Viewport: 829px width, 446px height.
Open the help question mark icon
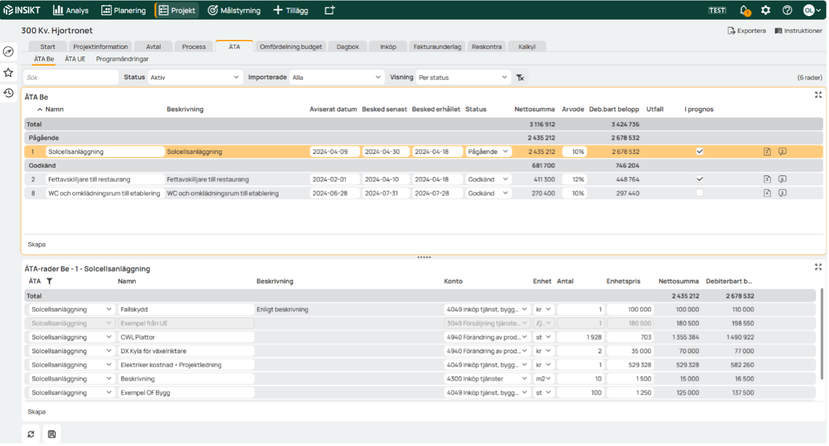pos(787,10)
